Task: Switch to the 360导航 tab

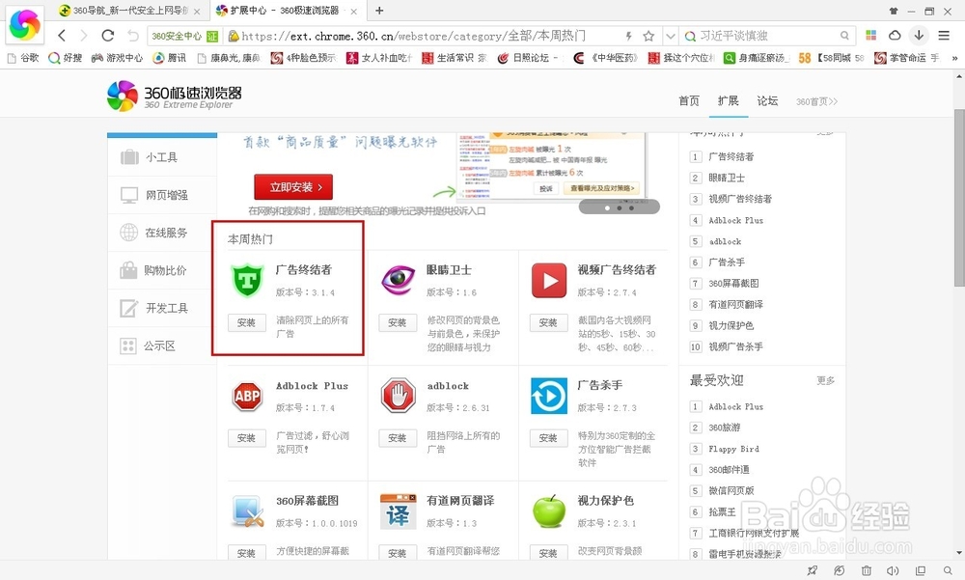Action: [130, 11]
